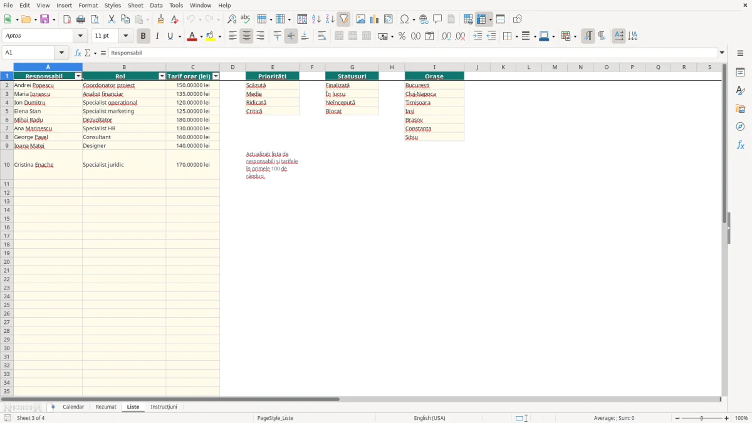Screen dimensions: 752x423
Task: Switch to the Rezumat sheet tab
Action: pyautogui.click(x=106, y=407)
